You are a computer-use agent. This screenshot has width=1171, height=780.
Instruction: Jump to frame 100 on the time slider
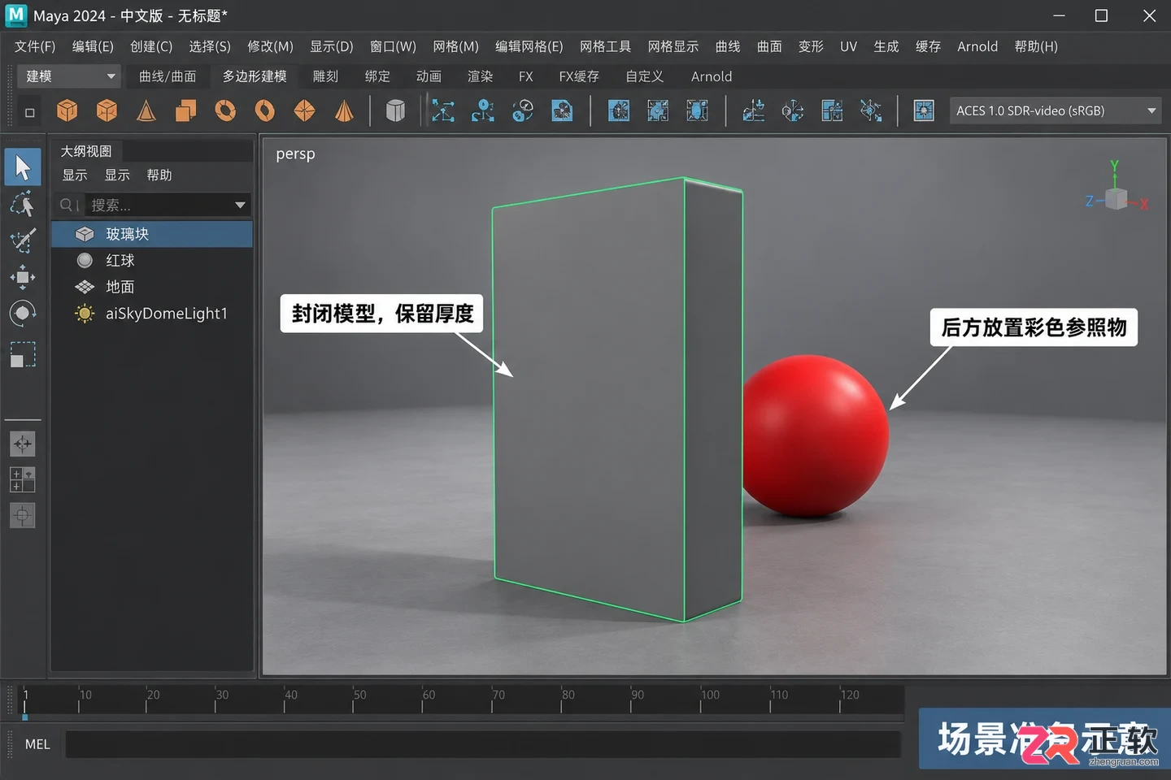point(701,700)
